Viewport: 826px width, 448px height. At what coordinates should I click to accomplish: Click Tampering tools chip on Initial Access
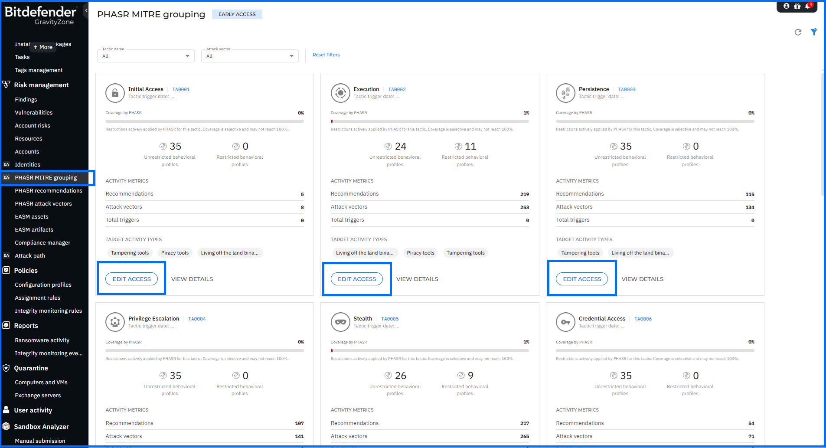coord(130,253)
